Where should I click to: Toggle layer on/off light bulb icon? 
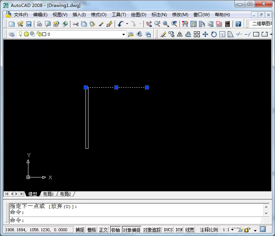point(20,34)
